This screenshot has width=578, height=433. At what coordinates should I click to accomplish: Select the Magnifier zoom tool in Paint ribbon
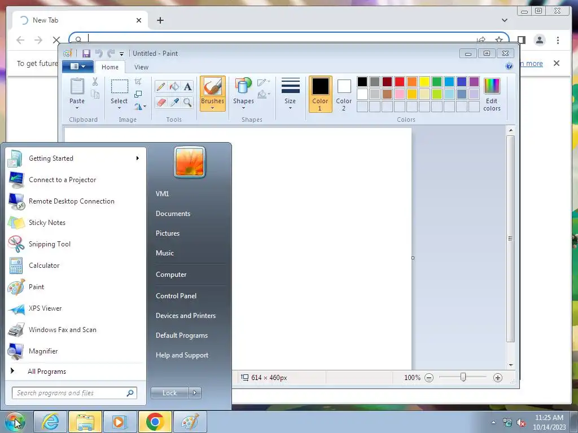(x=187, y=102)
